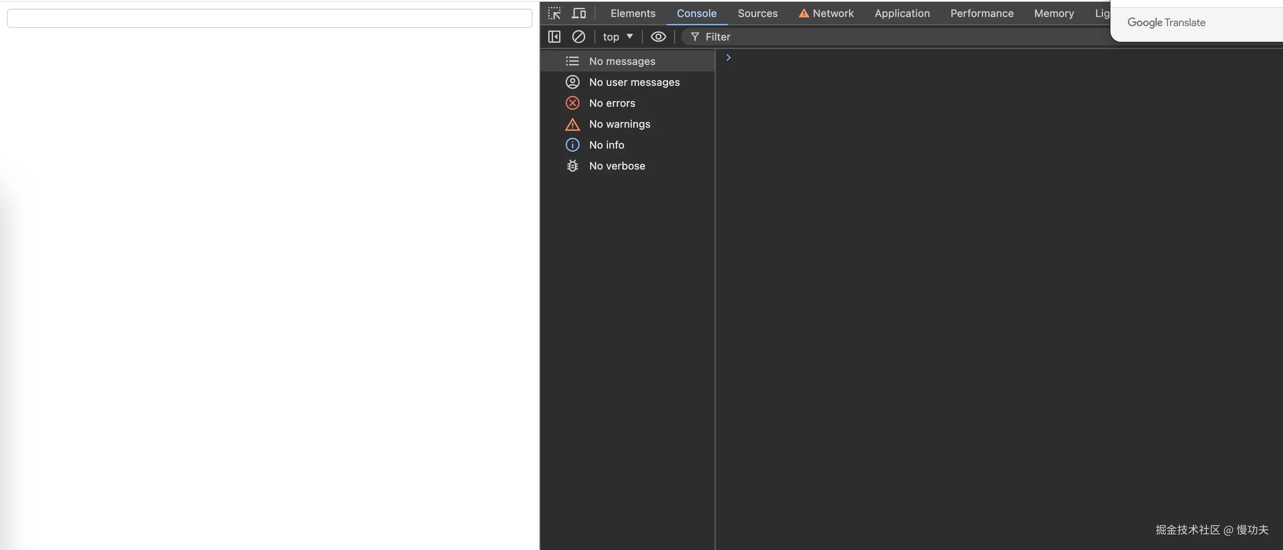Screen dimensions: 1283x550
Task: Focus the page's empty text input box
Action: (x=269, y=18)
